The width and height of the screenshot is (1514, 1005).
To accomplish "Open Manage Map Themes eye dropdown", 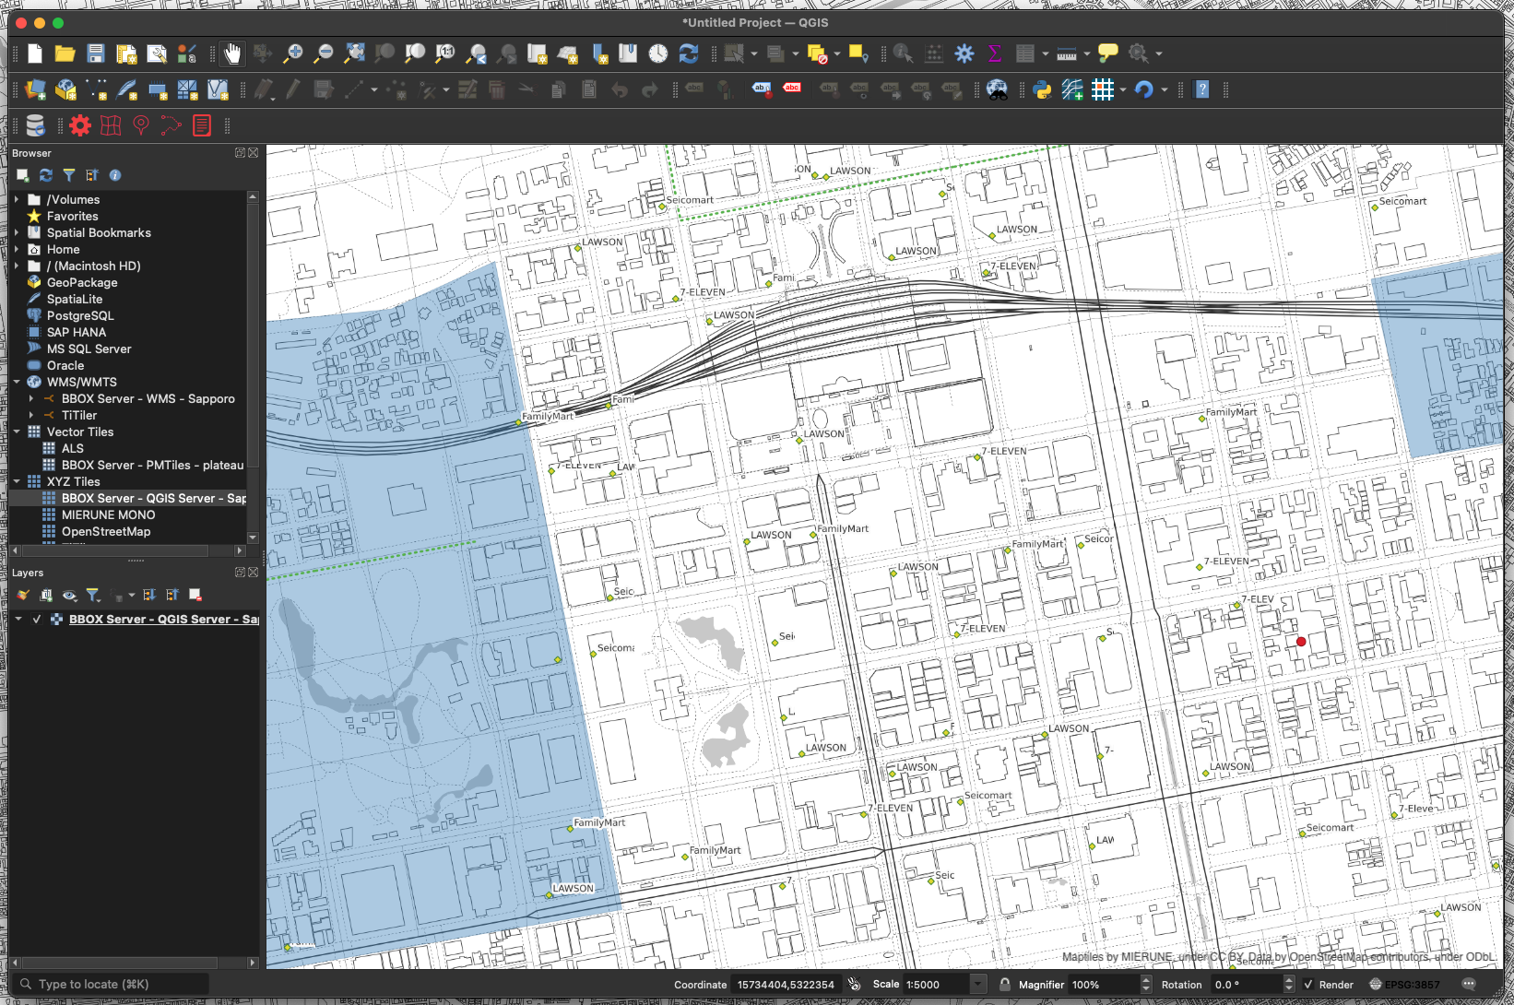I will click(x=69, y=596).
